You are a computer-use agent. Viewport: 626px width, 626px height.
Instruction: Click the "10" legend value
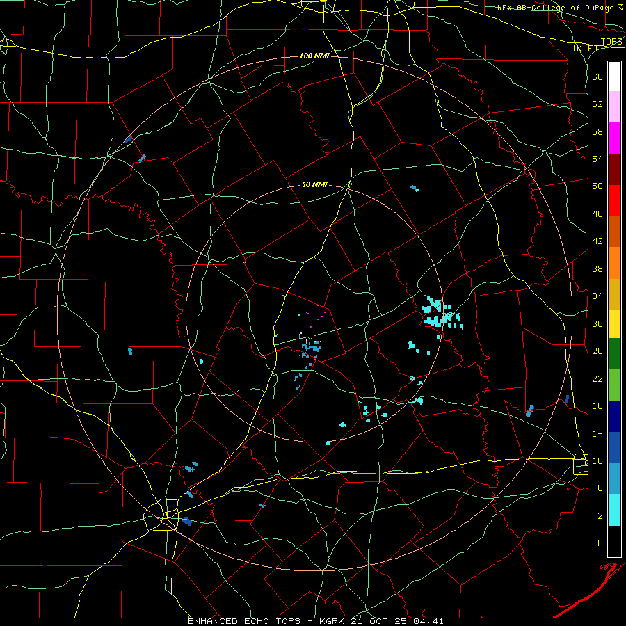point(597,460)
